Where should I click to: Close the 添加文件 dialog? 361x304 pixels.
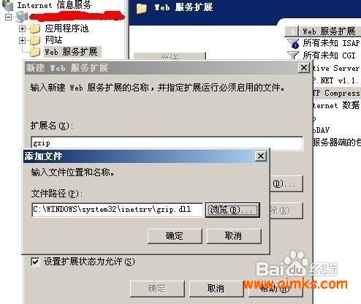click(261, 156)
